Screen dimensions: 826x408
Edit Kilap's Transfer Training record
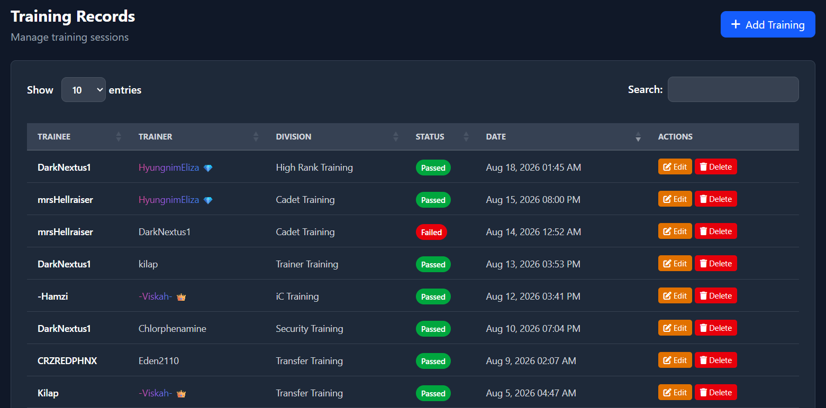tap(675, 392)
